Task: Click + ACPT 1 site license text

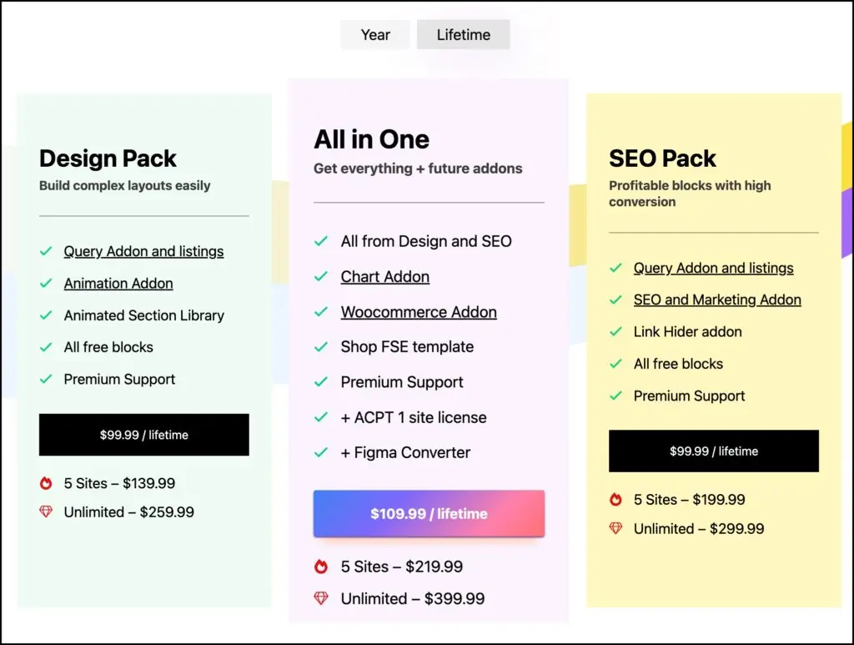Action: 414,417
